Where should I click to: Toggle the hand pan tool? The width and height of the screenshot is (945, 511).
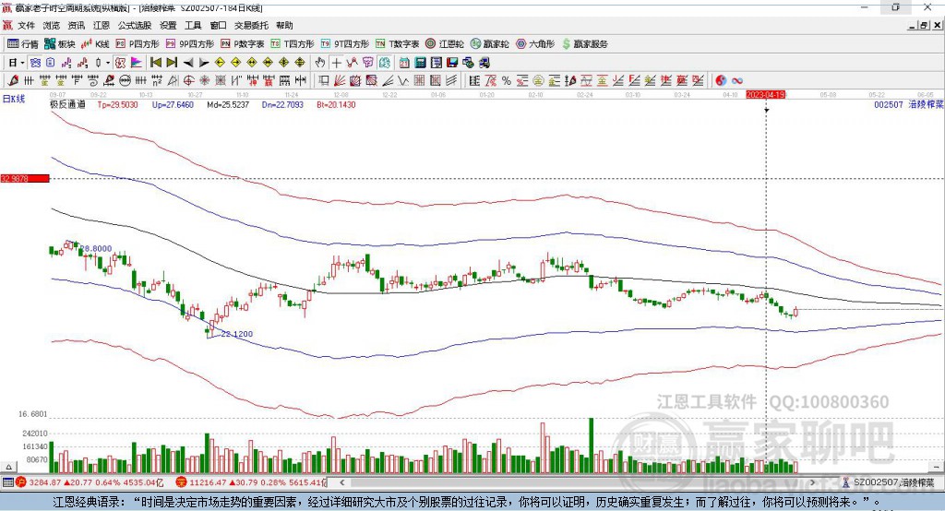[x=320, y=63]
